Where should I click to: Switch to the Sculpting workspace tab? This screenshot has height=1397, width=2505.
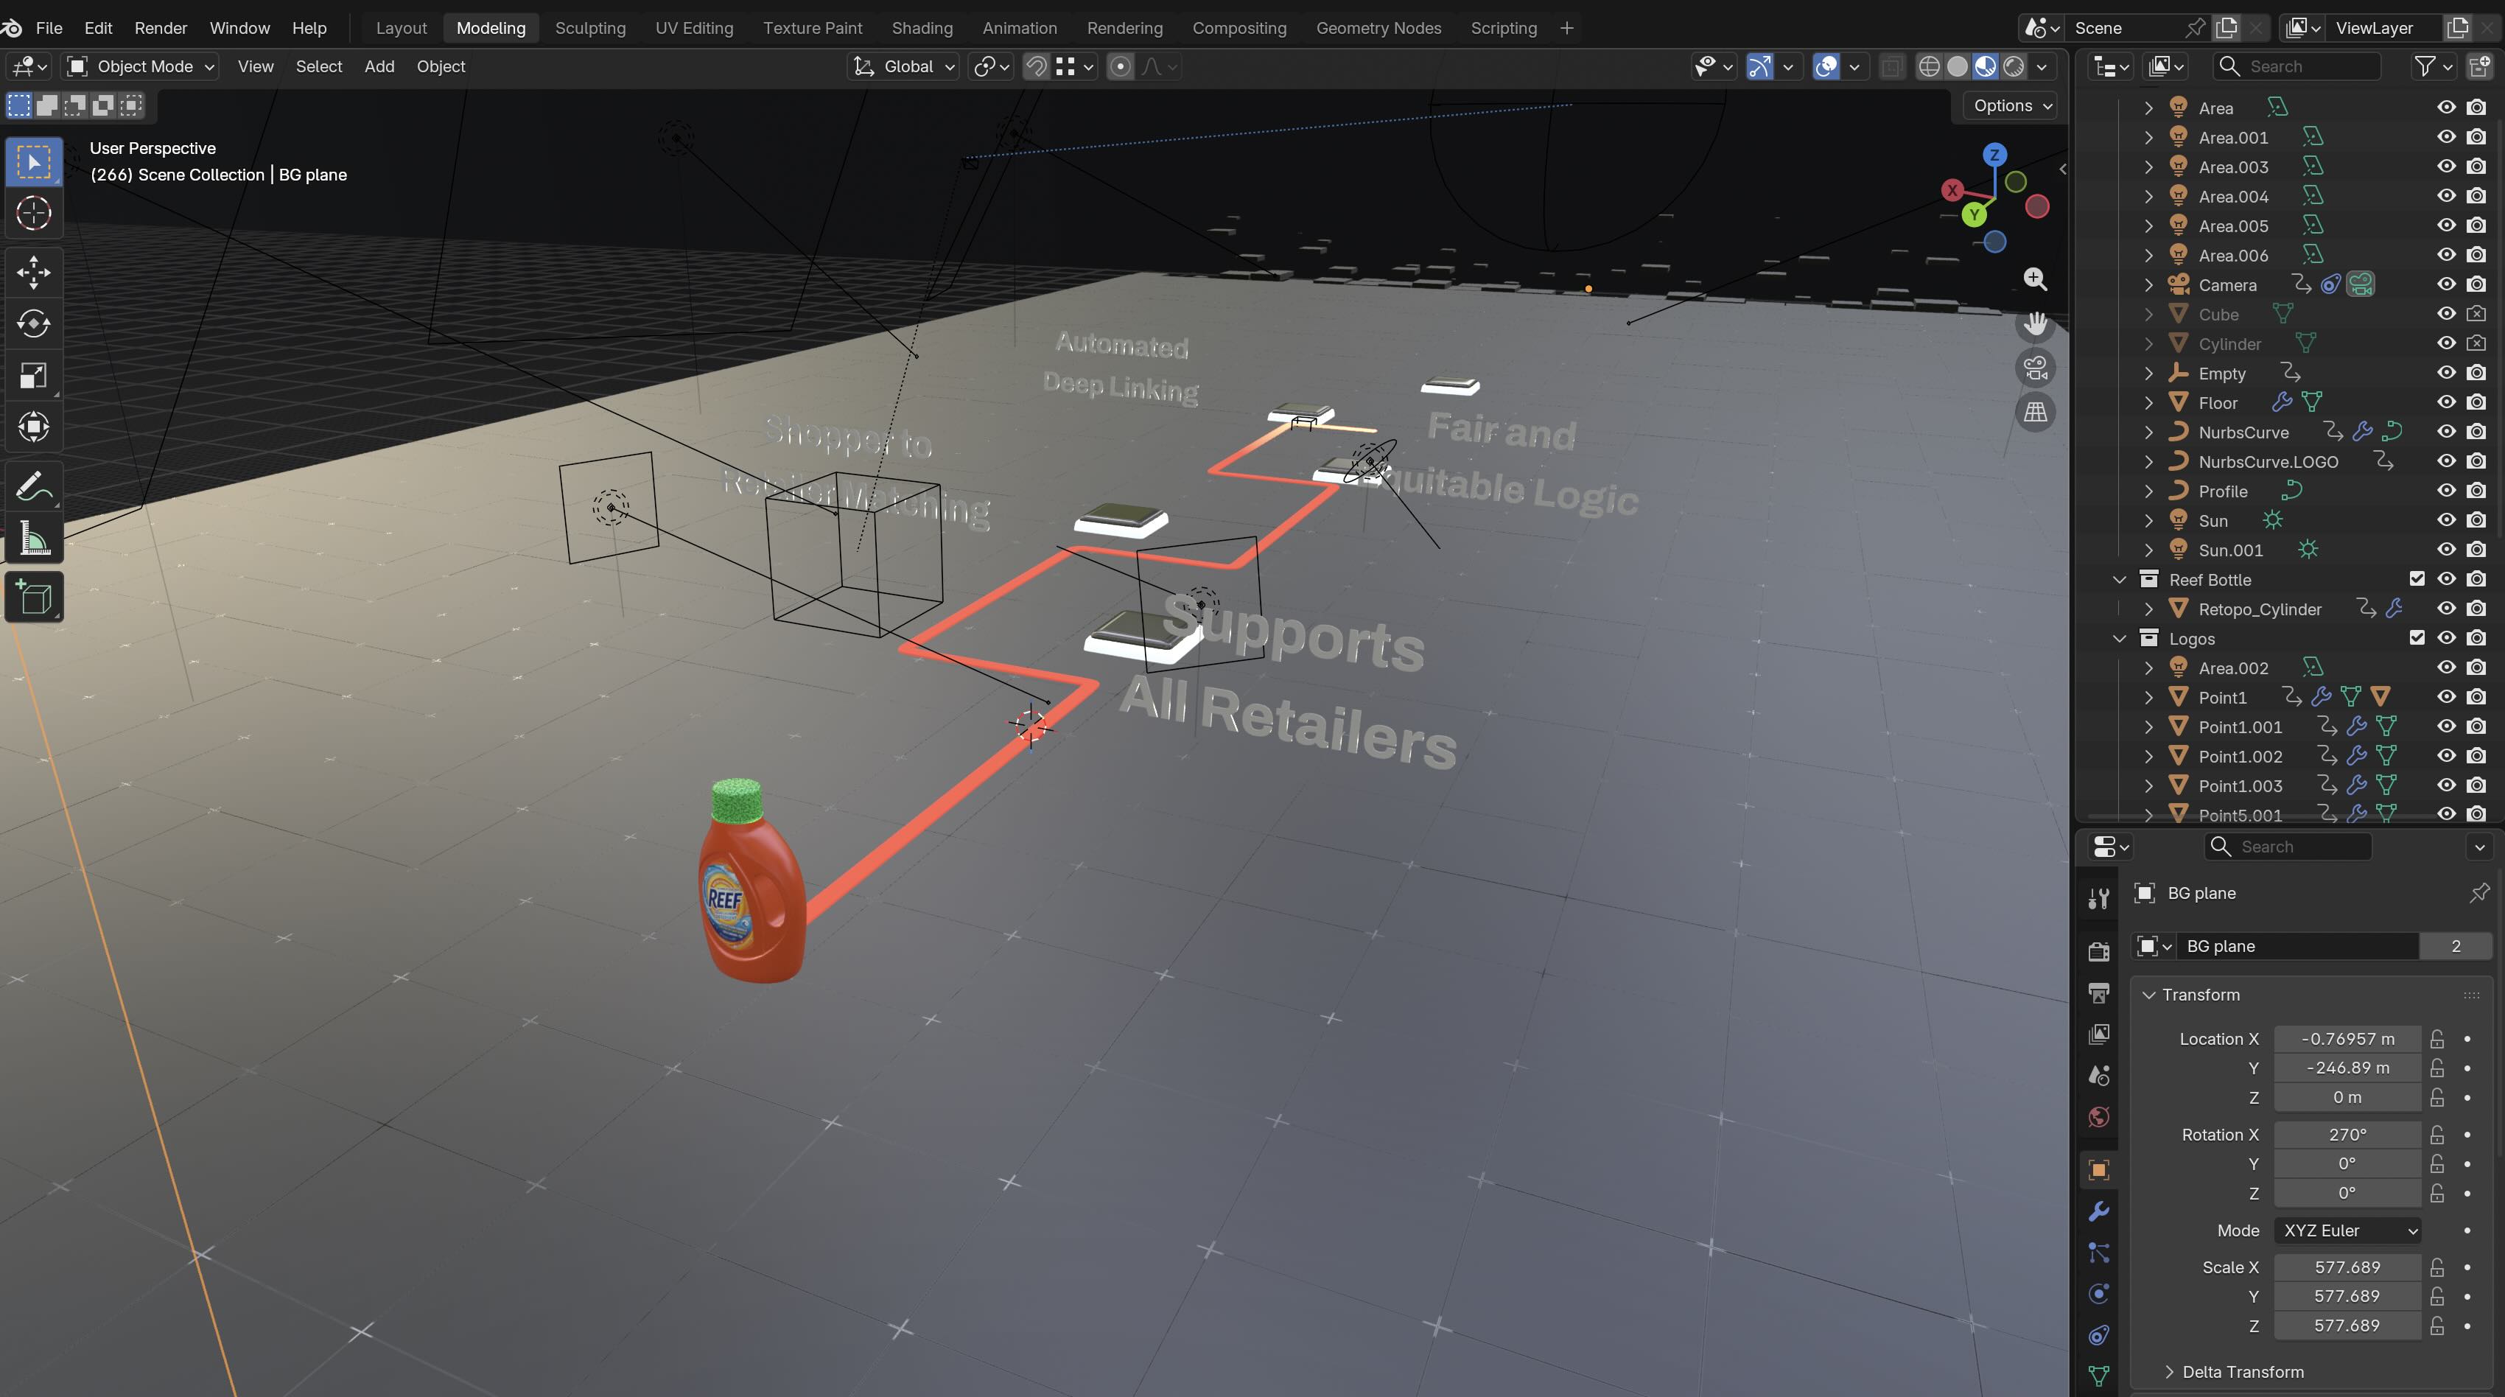click(x=590, y=27)
